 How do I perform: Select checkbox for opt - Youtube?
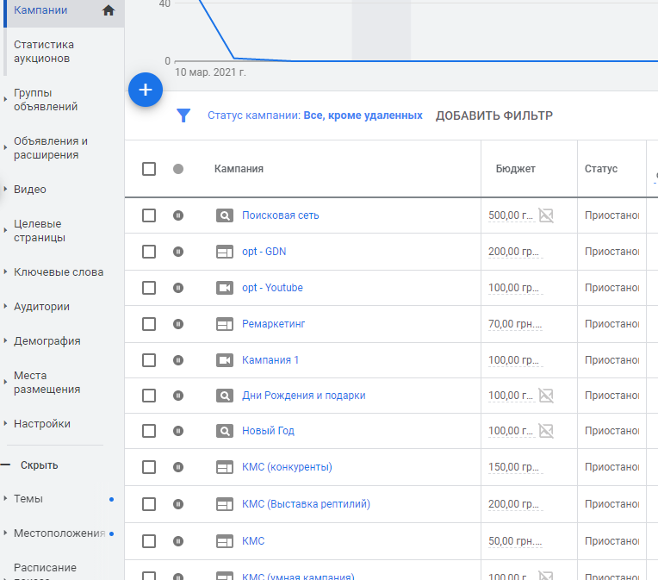point(149,288)
